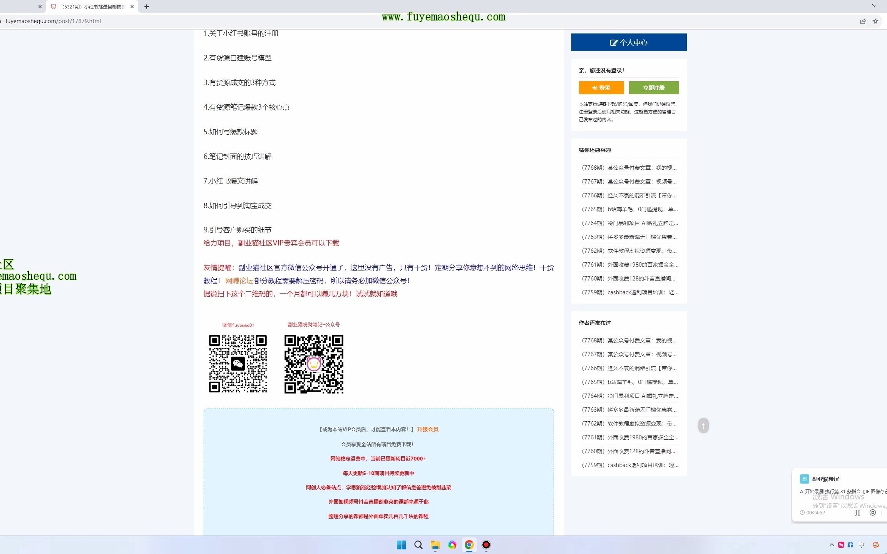Click text 5.如何写爆款标题
887x554 pixels.
(x=231, y=132)
